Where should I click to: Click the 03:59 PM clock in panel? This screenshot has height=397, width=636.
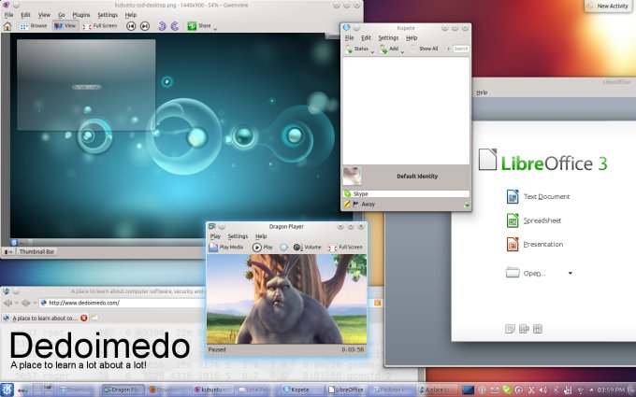tap(611, 390)
